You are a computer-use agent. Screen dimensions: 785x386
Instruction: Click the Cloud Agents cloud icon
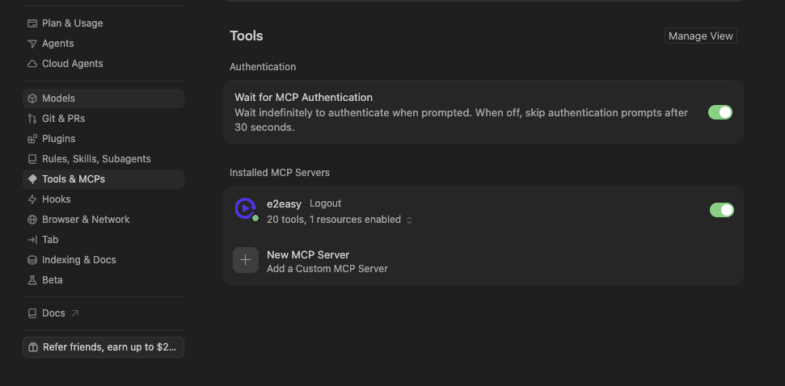click(x=32, y=64)
